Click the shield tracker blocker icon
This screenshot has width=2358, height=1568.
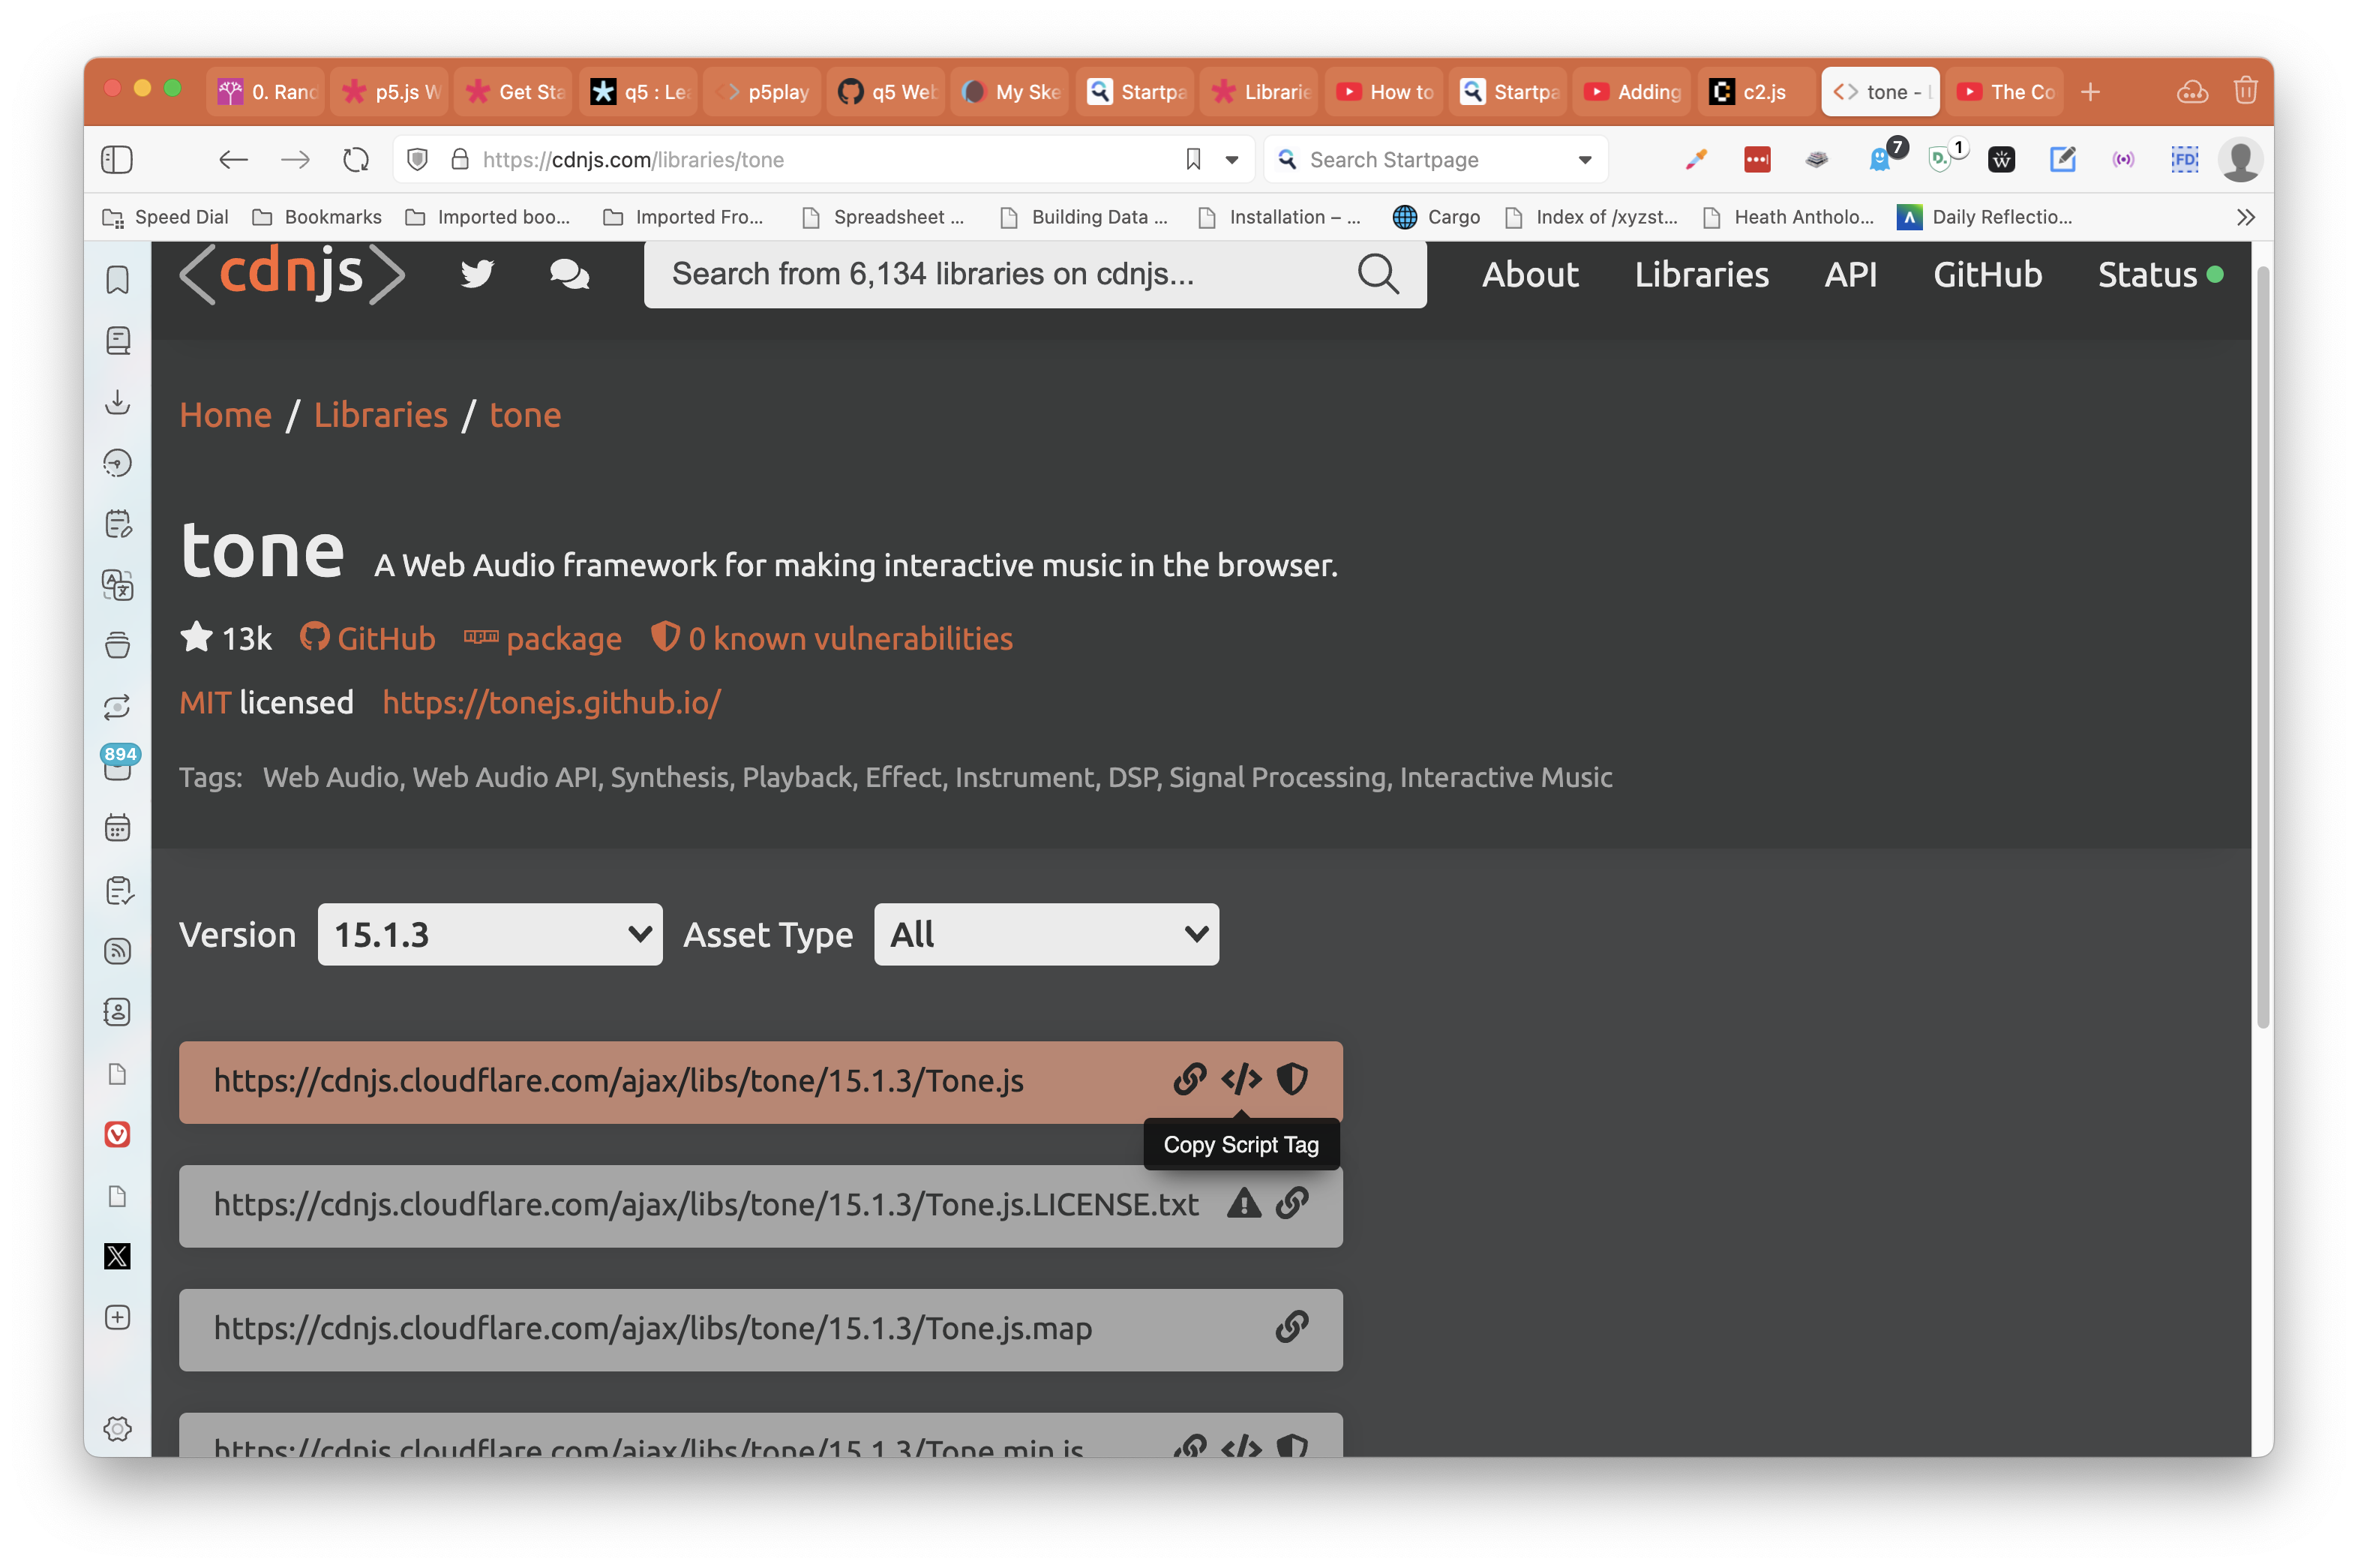pos(418,159)
